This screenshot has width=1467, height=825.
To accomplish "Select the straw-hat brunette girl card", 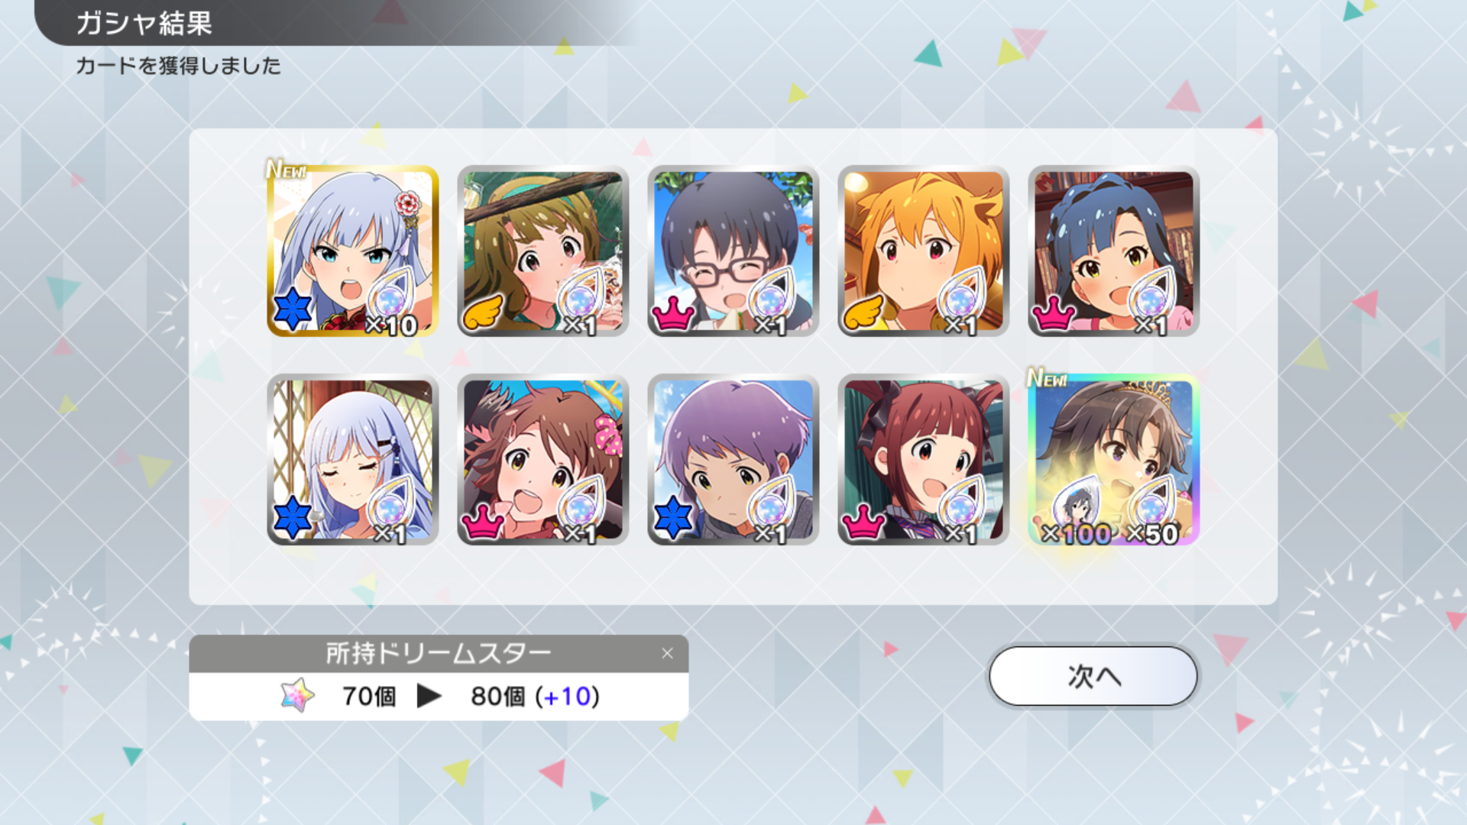I will pos(542,251).
